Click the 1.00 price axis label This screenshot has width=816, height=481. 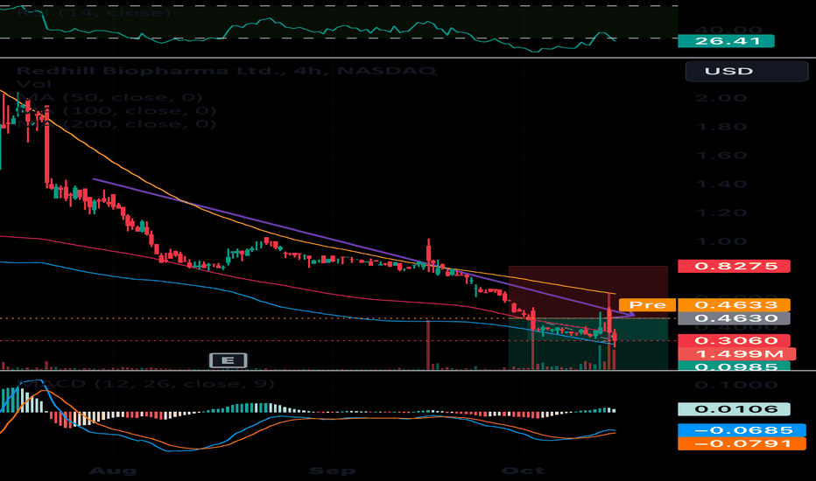click(721, 241)
